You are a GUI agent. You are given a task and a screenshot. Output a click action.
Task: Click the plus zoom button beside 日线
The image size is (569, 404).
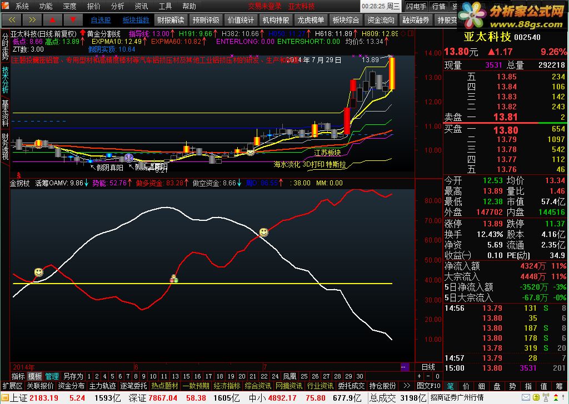click(420, 376)
